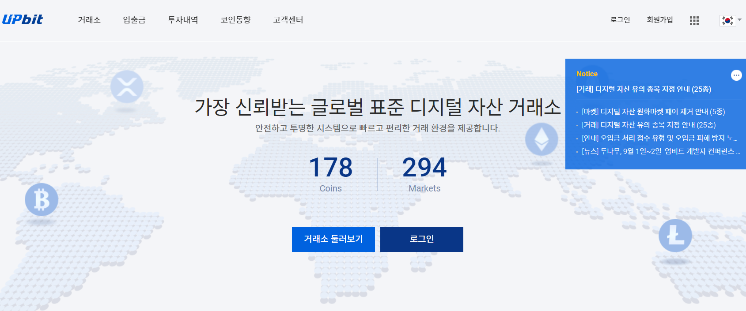Open the 입출금 menu

click(x=134, y=20)
